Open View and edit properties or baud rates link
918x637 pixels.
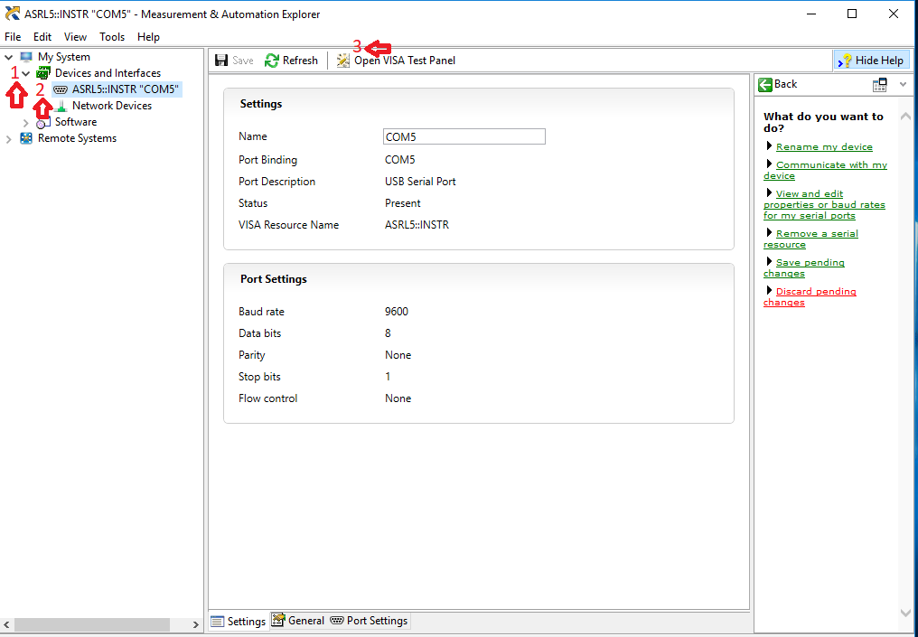coord(824,205)
